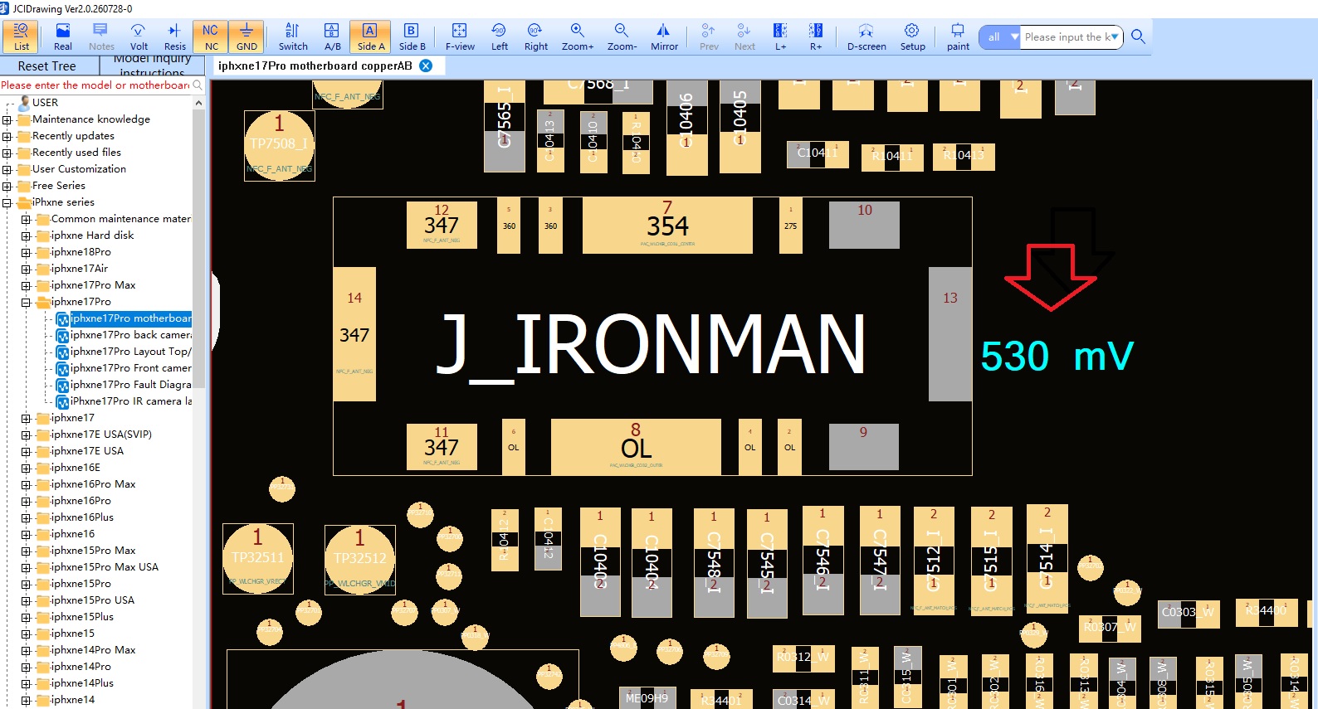Select the paint tool
The height and width of the screenshot is (709, 1318).
[x=958, y=36]
